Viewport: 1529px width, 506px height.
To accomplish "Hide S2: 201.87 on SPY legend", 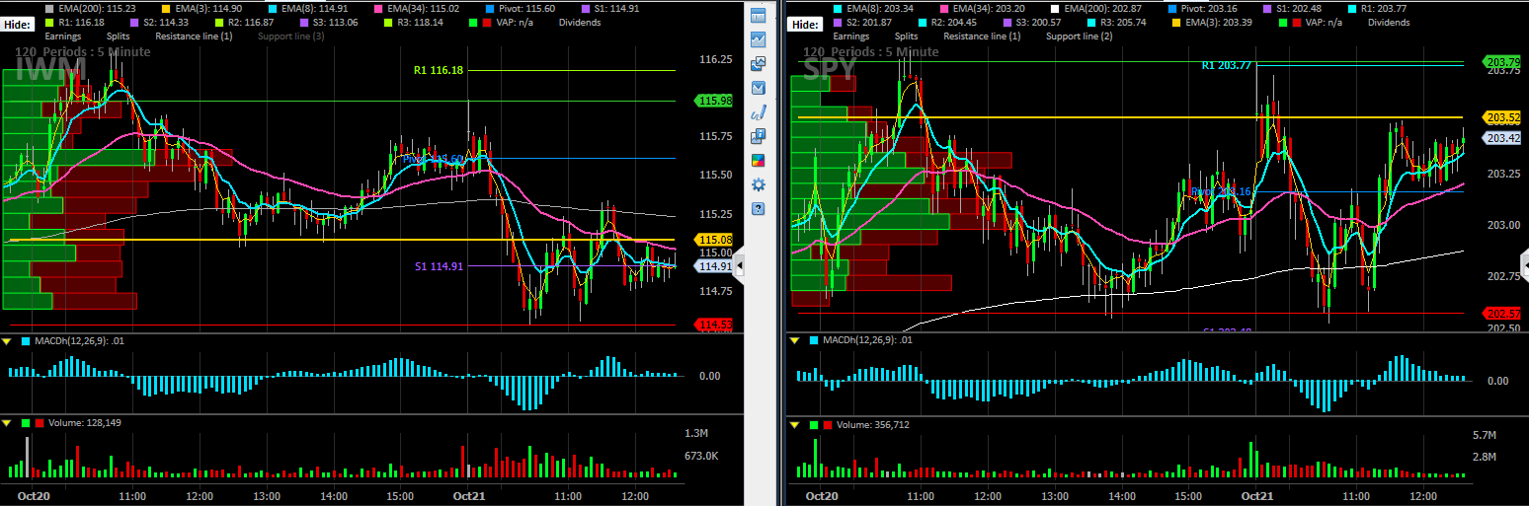I will [x=863, y=22].
